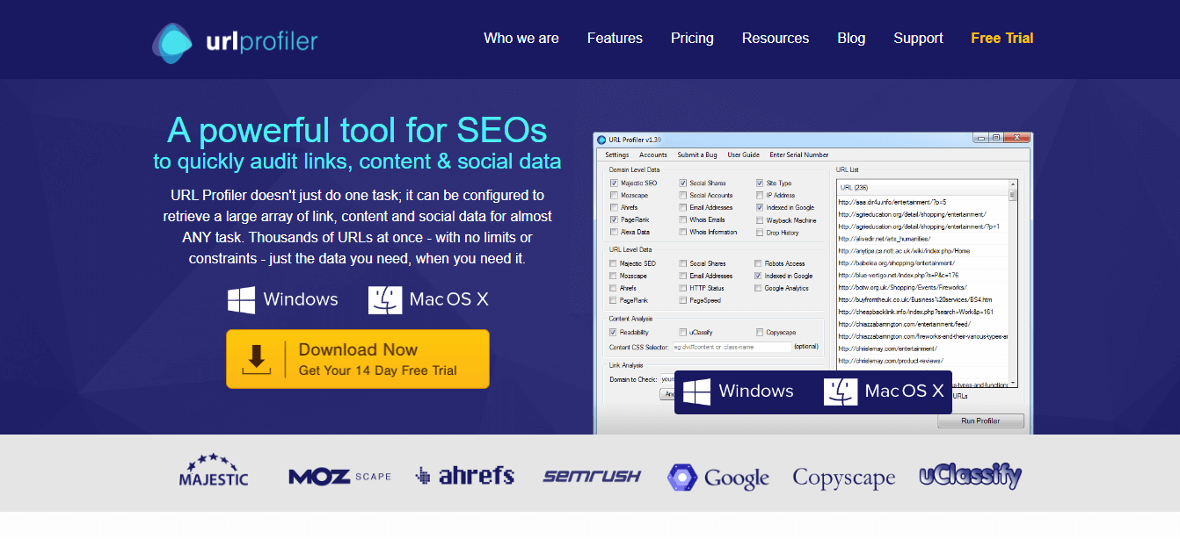Click the Download Now button
This screenshot has width=1180, height=539.
click(x=358, y=359)
